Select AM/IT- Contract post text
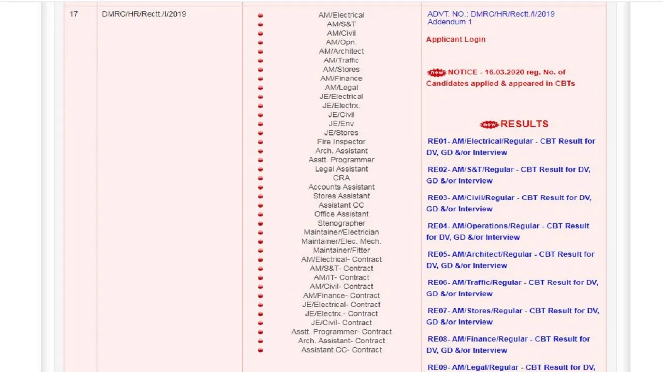The height and width of the screenshot is (372, 663). (341, 277)
